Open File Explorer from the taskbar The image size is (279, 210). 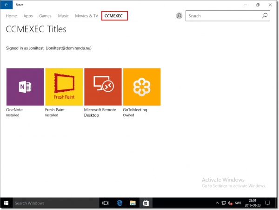[133, 203]
